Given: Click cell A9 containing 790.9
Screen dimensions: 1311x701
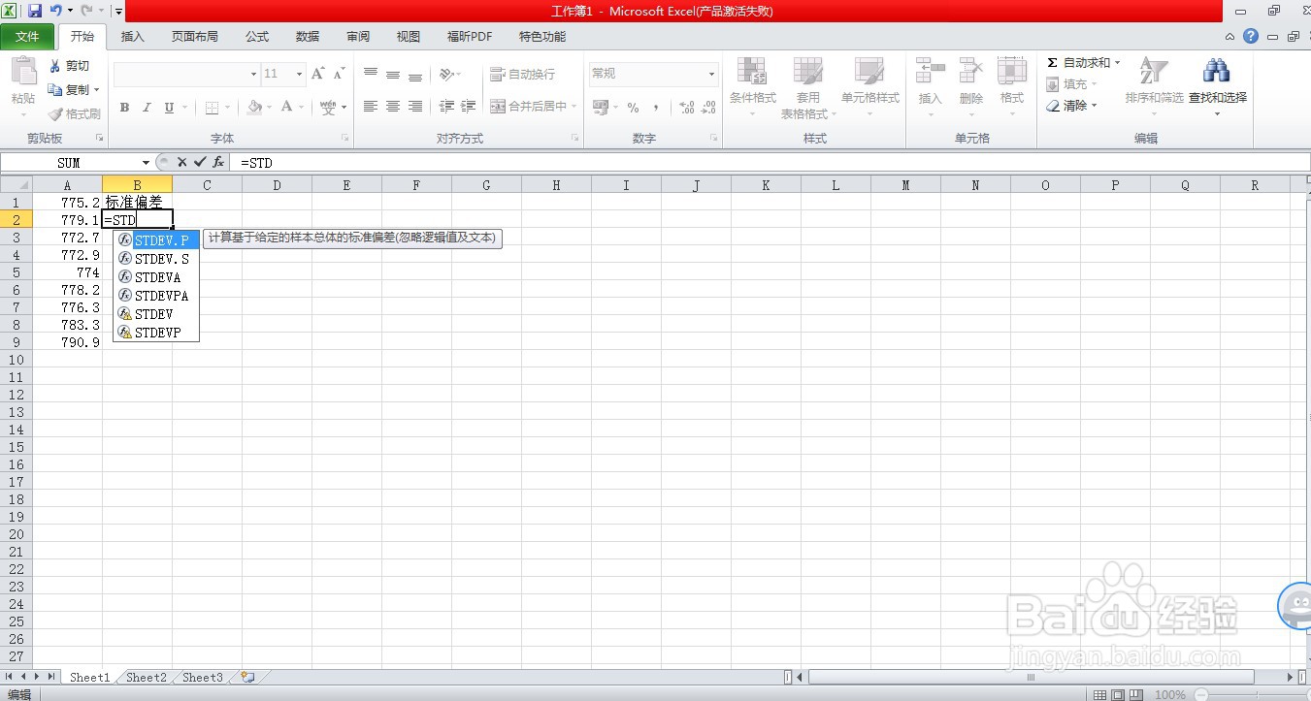Looking at the screenshot, I should 68,342.
